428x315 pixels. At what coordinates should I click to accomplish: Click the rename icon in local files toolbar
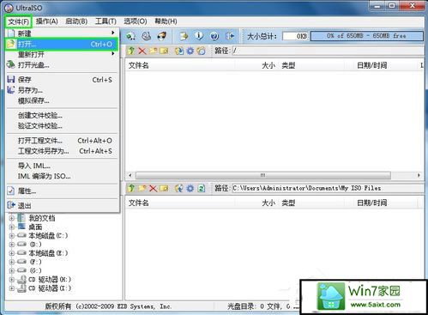pos(164,188)
